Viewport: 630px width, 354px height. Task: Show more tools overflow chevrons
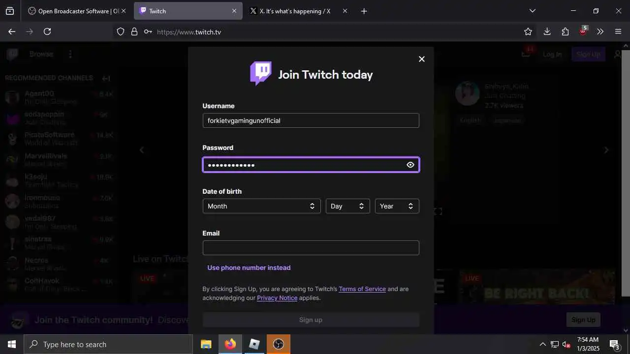coord(600,31)
